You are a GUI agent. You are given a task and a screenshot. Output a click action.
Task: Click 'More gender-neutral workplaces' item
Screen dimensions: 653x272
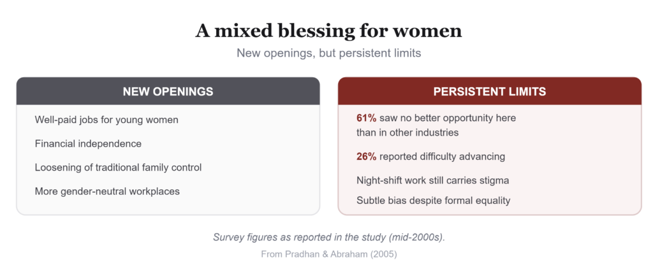[x=107, y=192]
